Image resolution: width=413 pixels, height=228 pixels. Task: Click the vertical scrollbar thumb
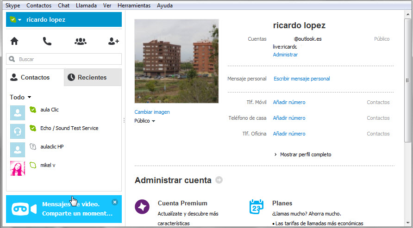(x=407, y=80)
